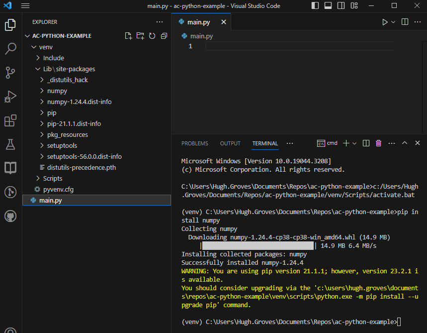Toggle the primary side bar layout
Screen dimensions: 427x333
coord(315,5)
